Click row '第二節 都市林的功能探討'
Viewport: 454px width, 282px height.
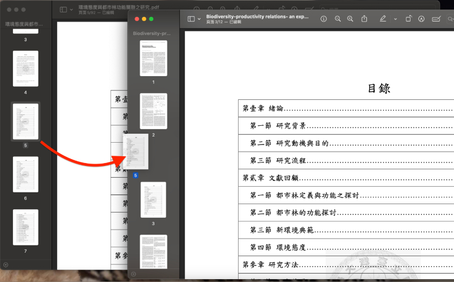tap(346, 213)
